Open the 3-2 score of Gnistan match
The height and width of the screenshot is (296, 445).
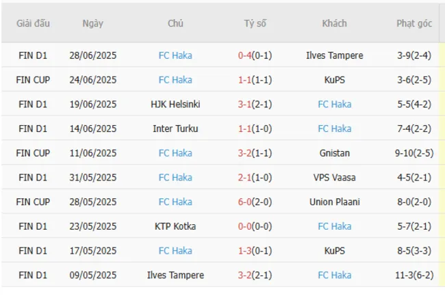point(245,153)
